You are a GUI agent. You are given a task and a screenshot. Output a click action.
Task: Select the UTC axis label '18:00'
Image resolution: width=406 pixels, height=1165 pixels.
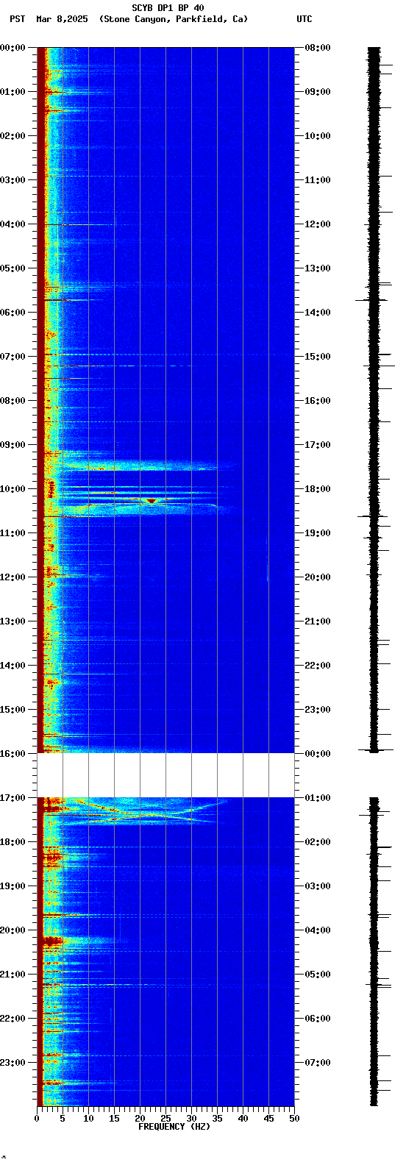[x=318, y=489]
